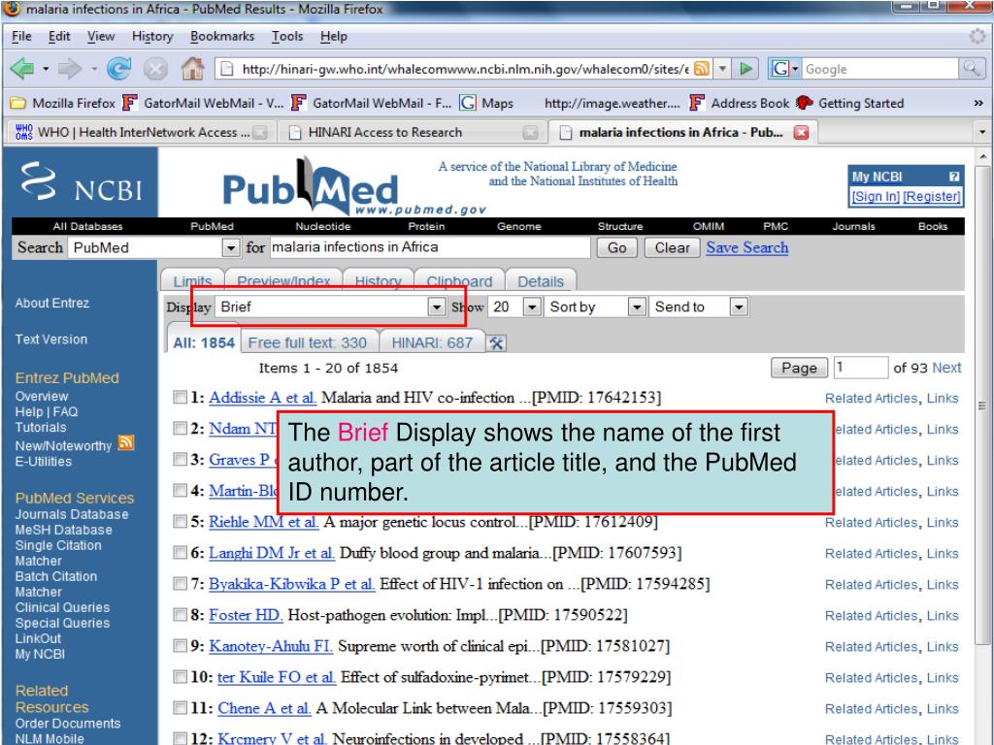Click the filter tools wrench icon

pyautogui.click(x=496, y=343)
